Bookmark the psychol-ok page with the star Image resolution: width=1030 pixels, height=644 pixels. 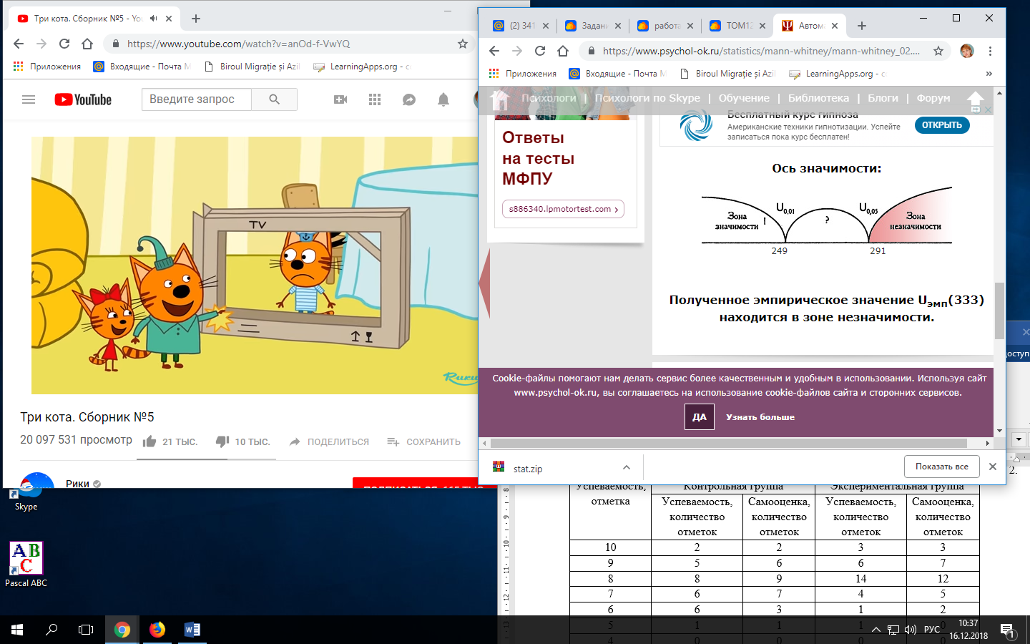(x=938, y=51)
